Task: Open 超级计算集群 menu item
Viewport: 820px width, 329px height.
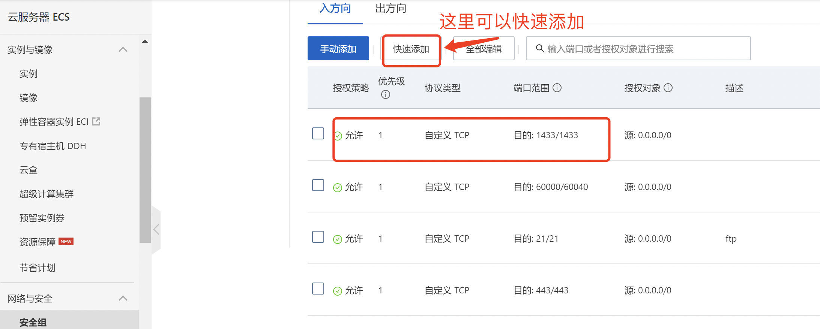Action: click(x=47, y=194)
